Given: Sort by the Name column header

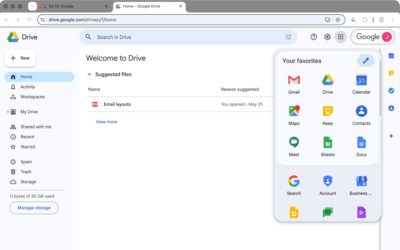Looking at the screenshot, I should point(94,89).
